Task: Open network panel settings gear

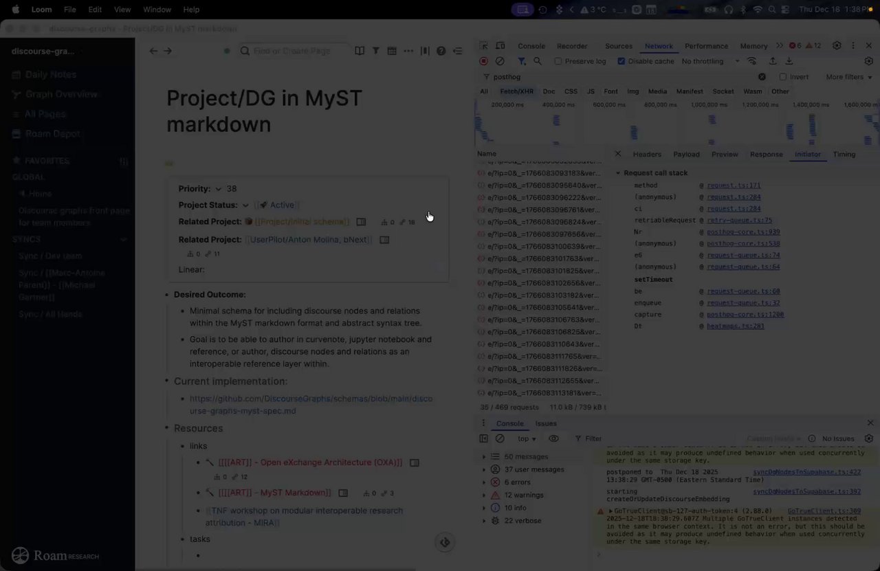Action: pyautogui.click(x=869, y=61)
